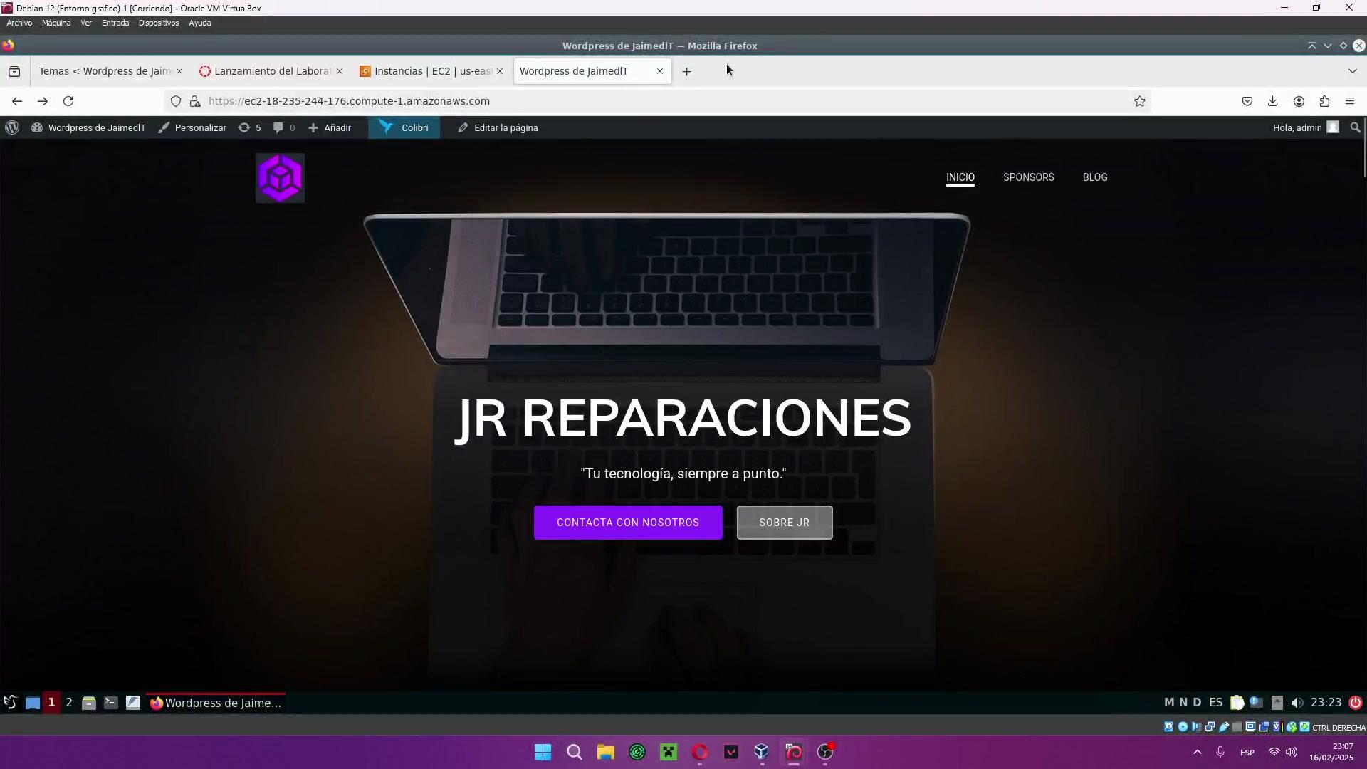The height and width of the screenshot is (769, 1367).
Task: Expand the list all tabs chevron
Action: click(x=1352, y=71)
